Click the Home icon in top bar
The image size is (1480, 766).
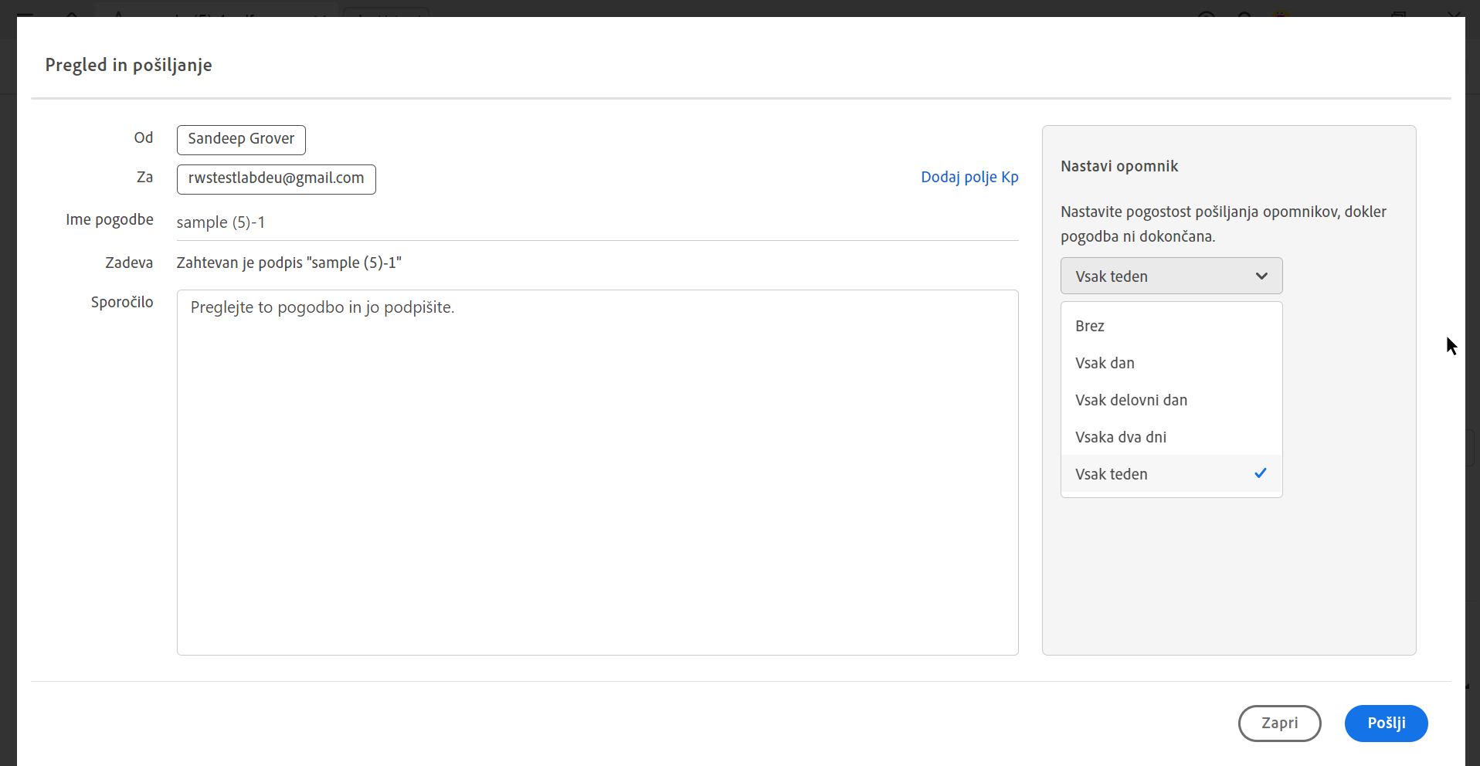click(x=71, y=13)
